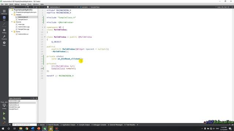Screen dimensions: 234x131
Task: Switch to SampleClass.h in Open Documents
Action: pyautogui.click(x=14, y=109)
